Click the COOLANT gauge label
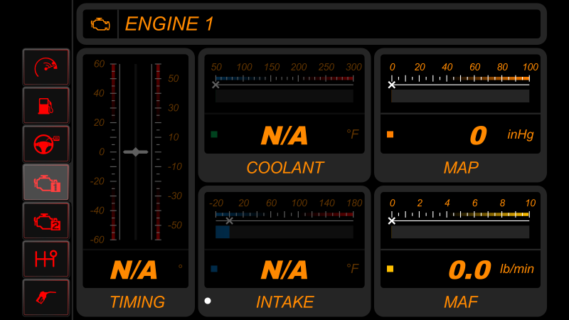The height and width of the screenshot is (320, 569). pyautogui.click(x=285, y=168)
